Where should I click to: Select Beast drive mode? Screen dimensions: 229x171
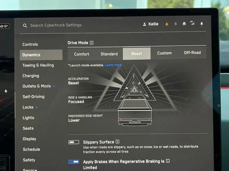coord(137,53)
